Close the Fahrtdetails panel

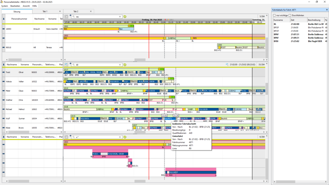[x=327, y=10]
